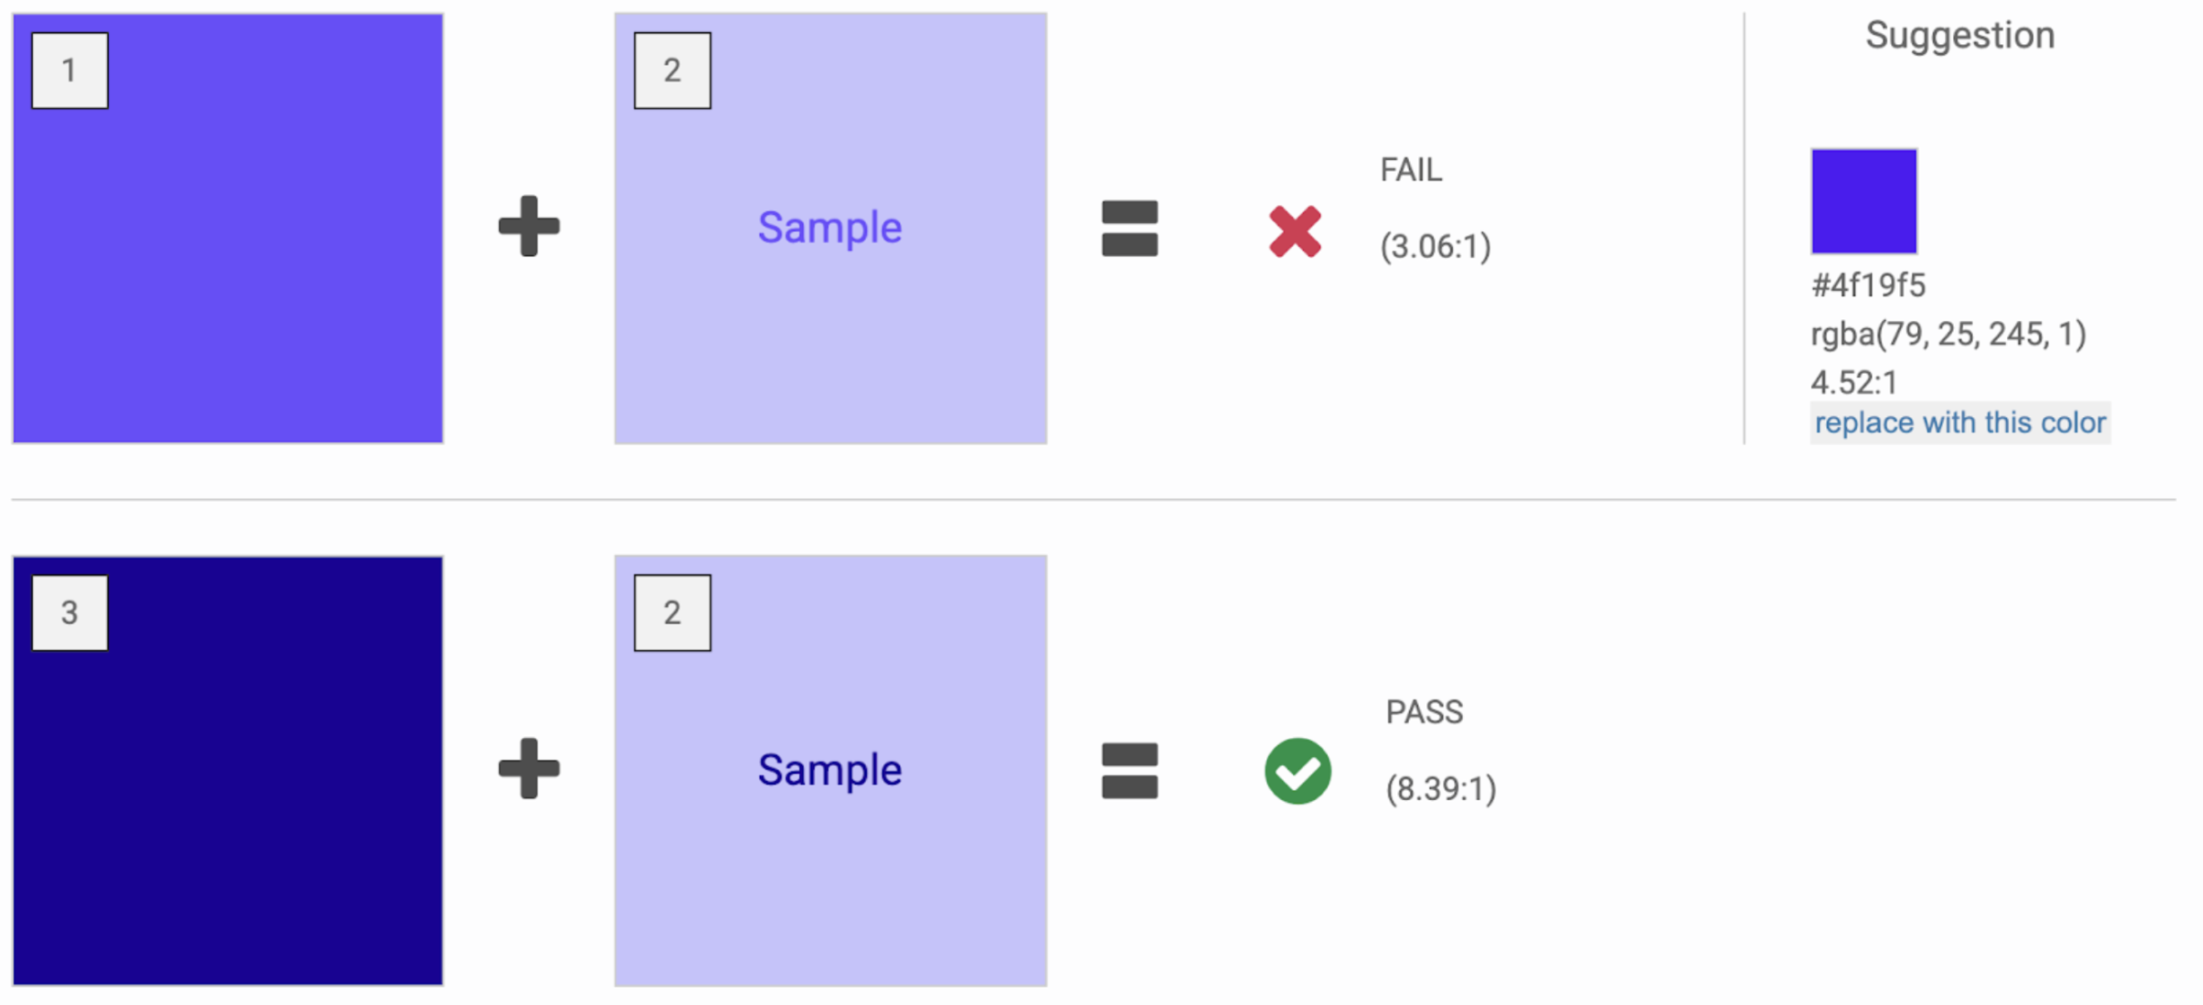Click the FAIL contrast ratio (3.06:1)
Screen dimensions: 2203x1005
tap(1435, 246)
